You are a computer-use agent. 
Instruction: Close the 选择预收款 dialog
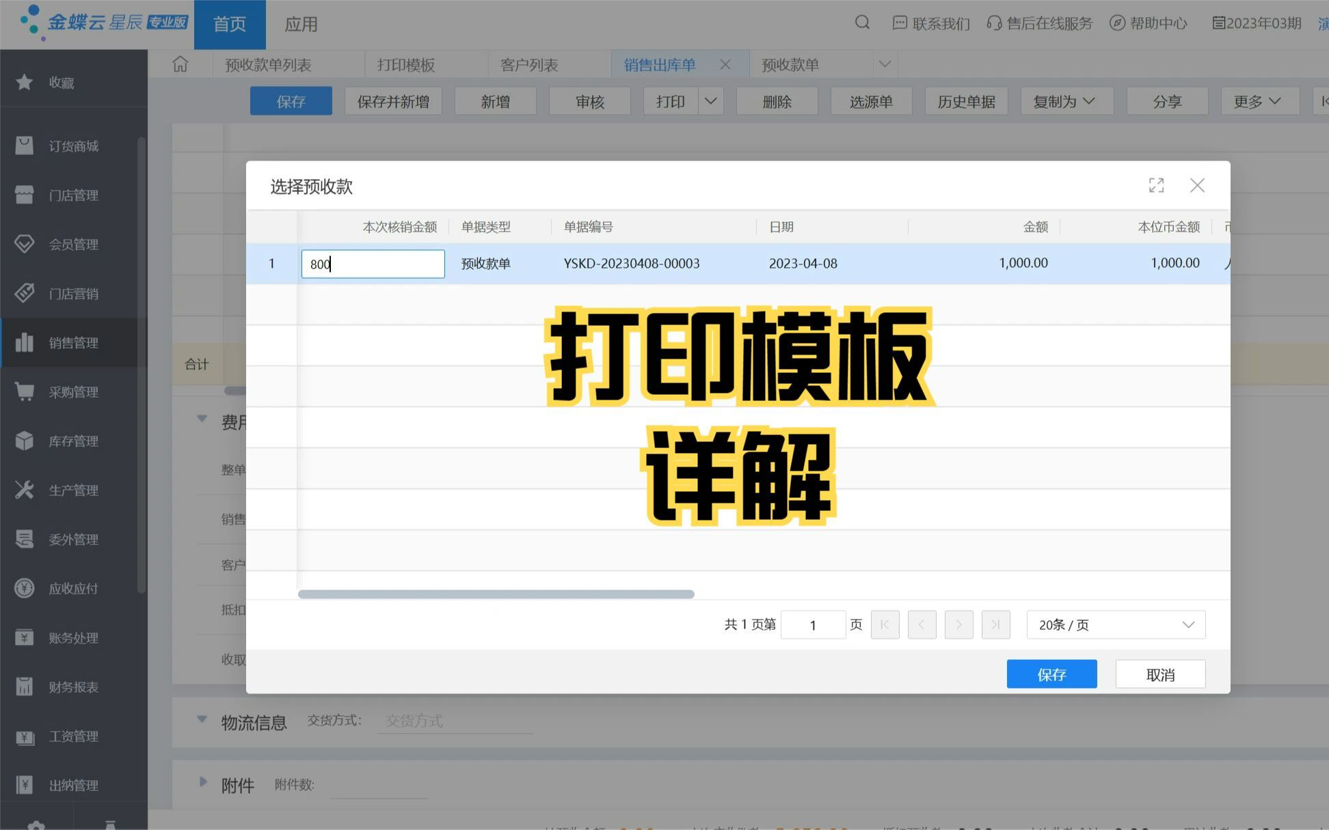(1197, 185)
